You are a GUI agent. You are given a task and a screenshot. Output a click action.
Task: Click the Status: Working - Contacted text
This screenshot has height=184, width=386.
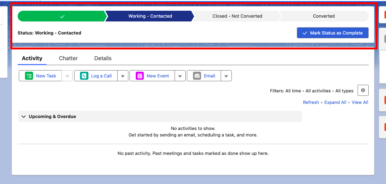pos(50,33)
